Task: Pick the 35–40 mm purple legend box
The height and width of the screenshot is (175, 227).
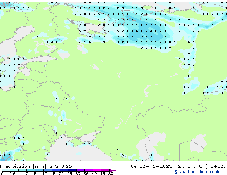Action: point(89,170)
